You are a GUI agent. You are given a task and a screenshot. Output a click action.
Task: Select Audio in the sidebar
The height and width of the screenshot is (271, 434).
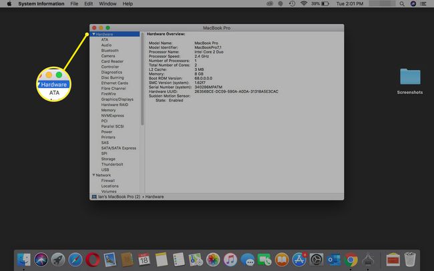(106, 45)
